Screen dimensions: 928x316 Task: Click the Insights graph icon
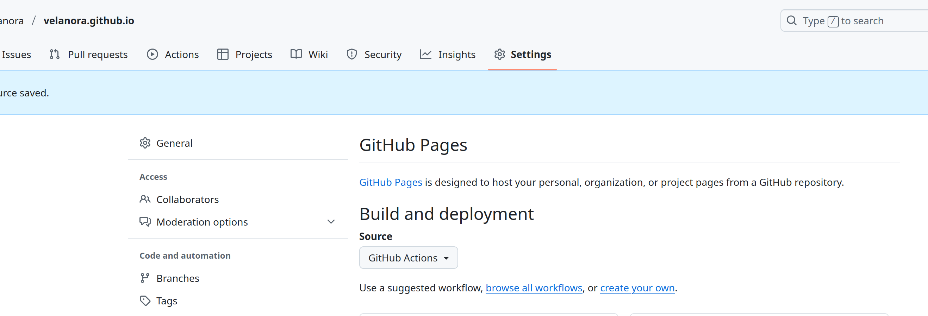(x=425, y=54)
